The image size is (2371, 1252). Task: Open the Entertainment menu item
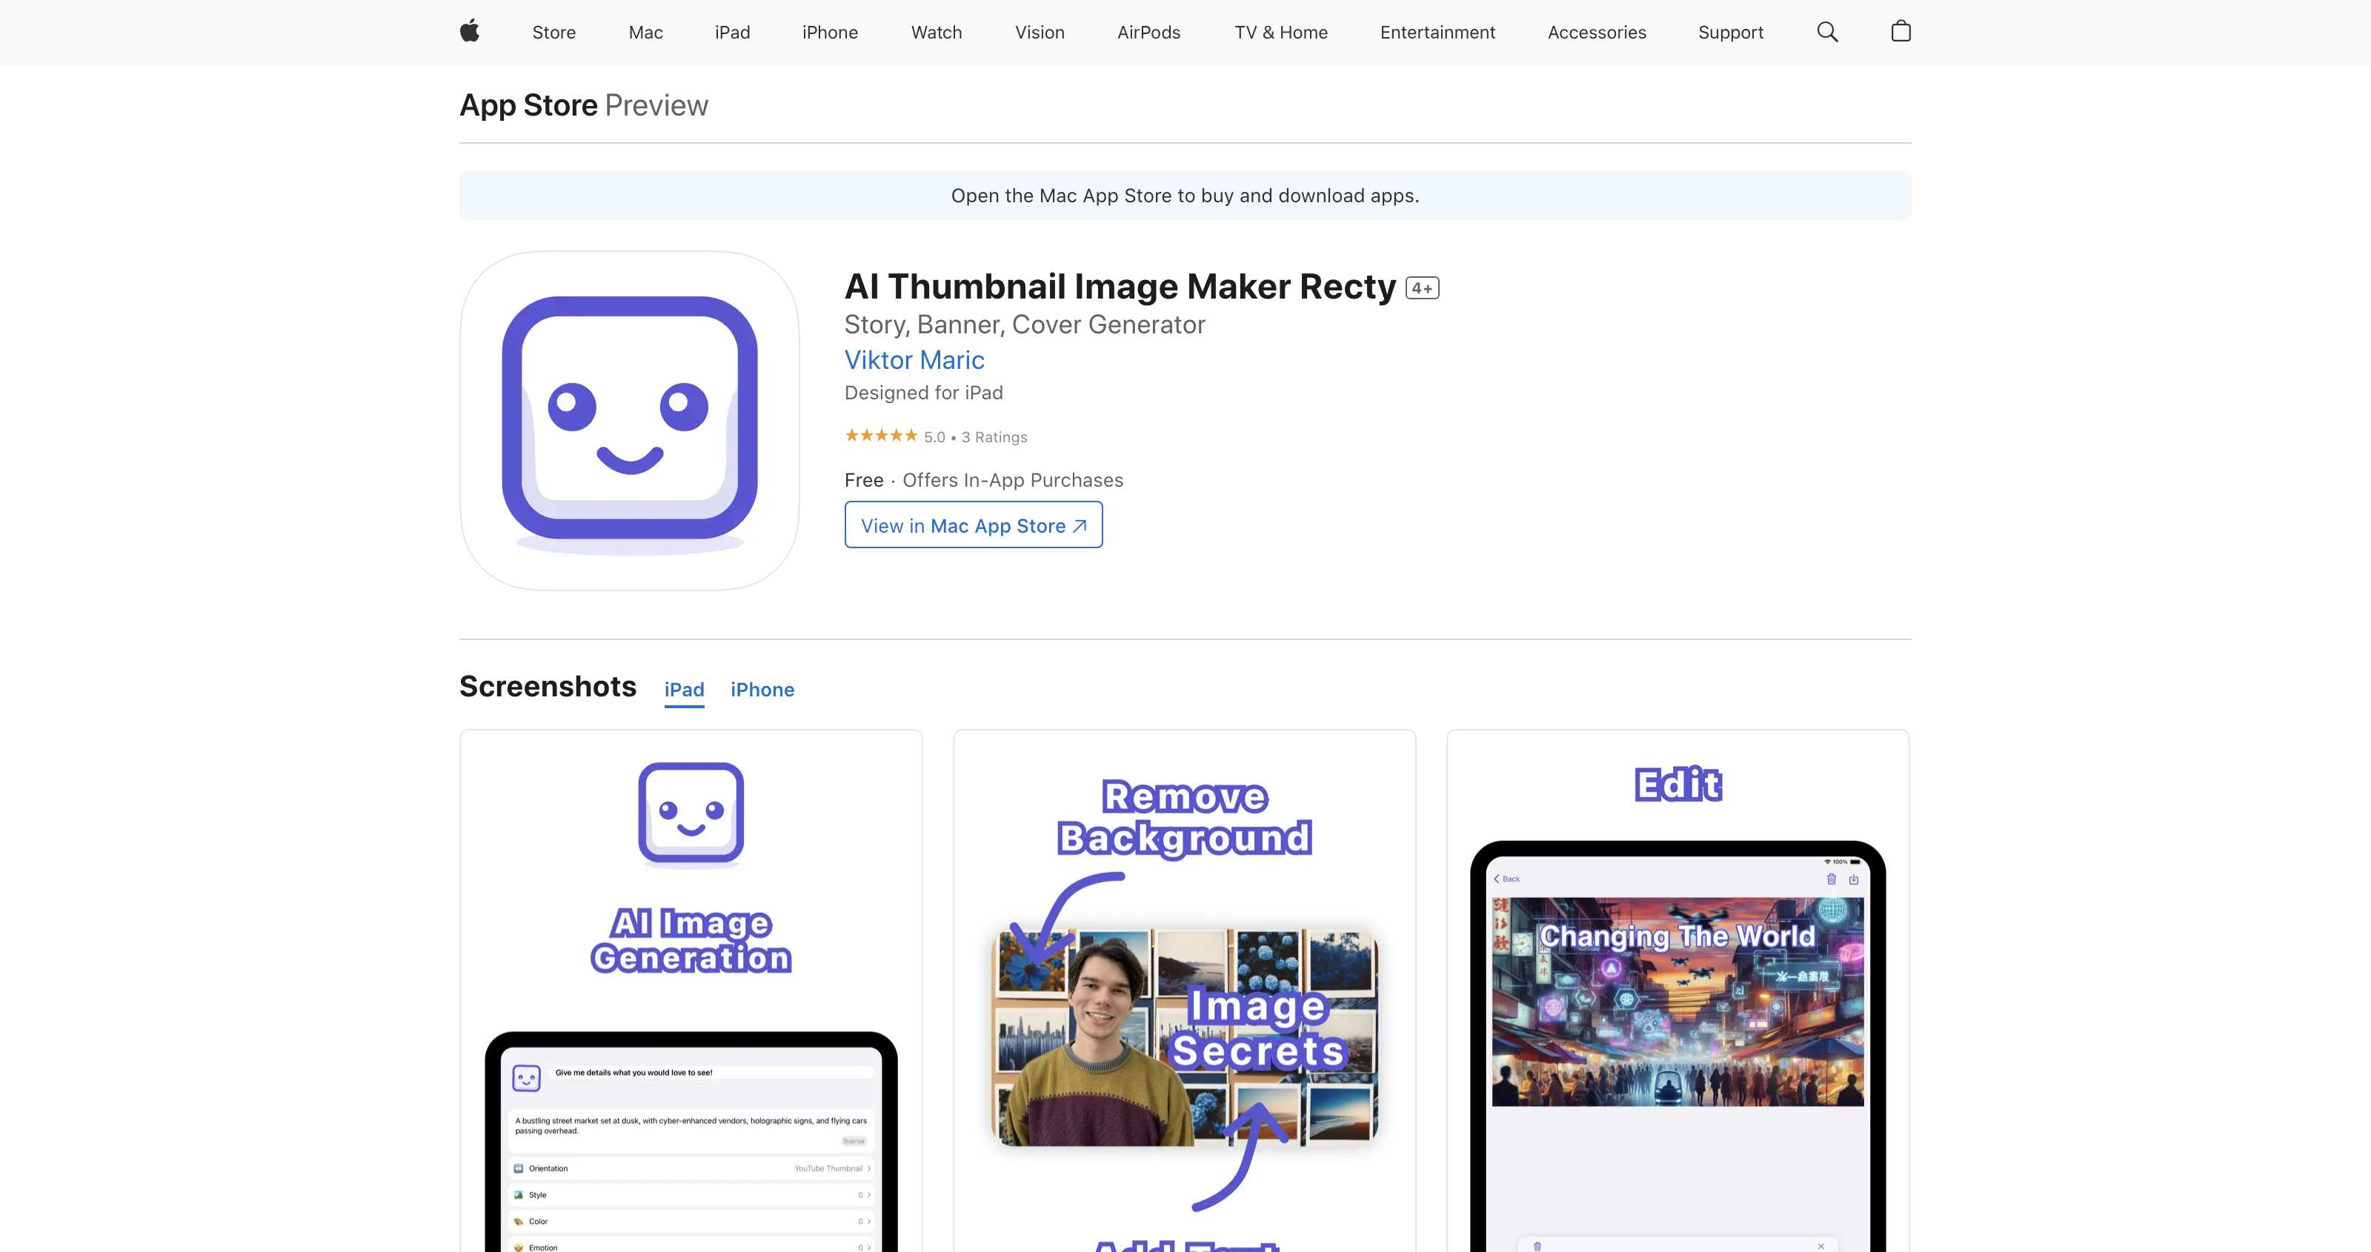pos(1437,32)
